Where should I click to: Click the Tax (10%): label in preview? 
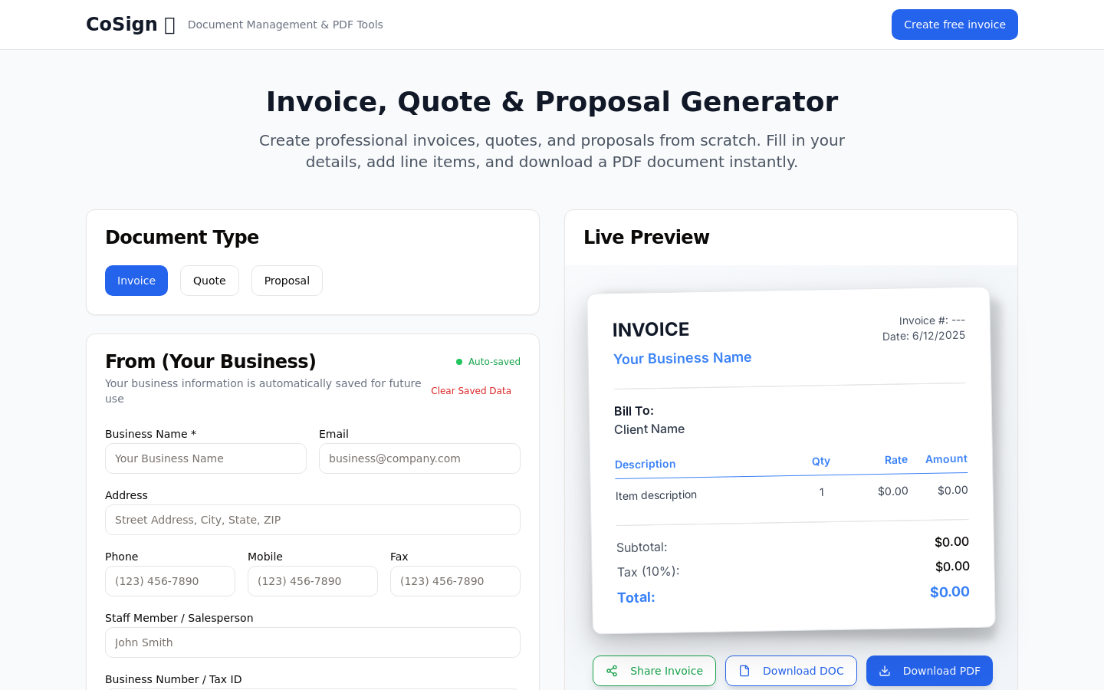point(649,572)
